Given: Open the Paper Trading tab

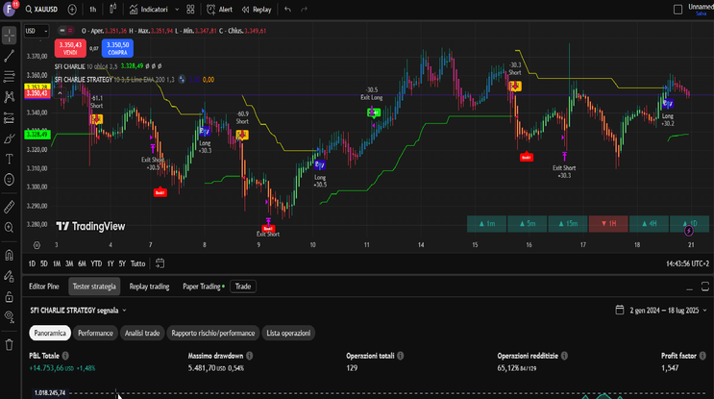Looking at the screenshot, I should point(204,287).
